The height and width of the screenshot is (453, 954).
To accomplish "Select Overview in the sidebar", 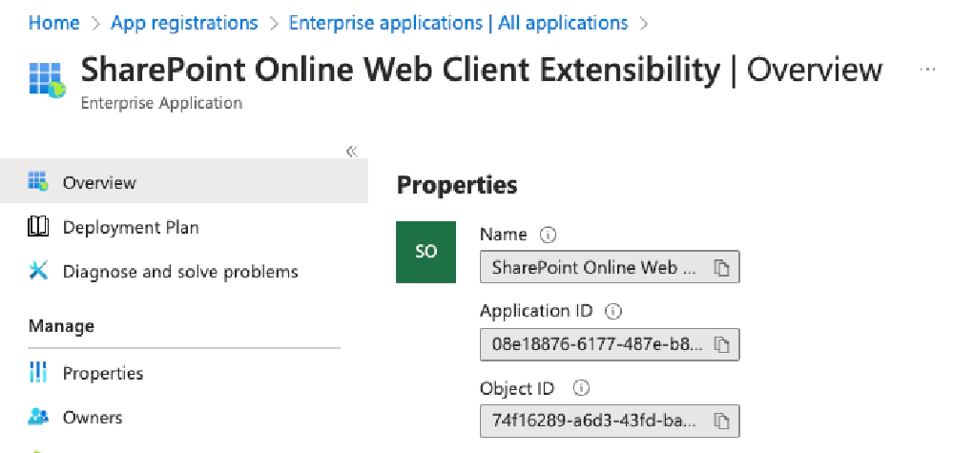I will (x=184, y=181).
